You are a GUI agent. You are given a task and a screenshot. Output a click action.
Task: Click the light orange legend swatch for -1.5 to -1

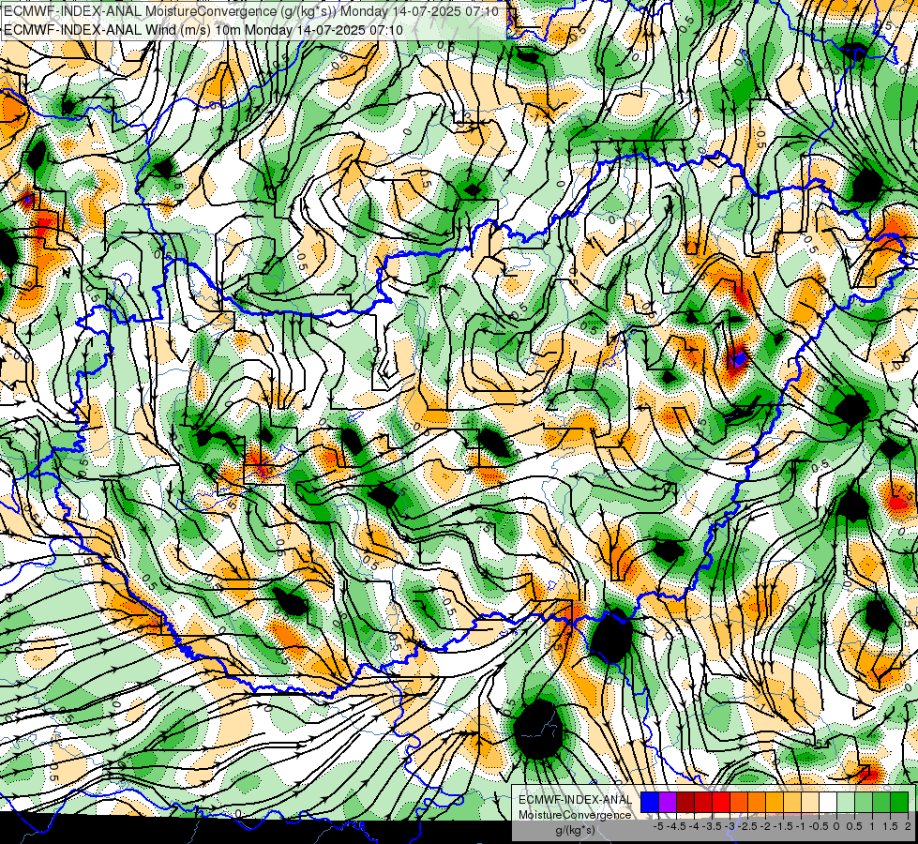792,802
